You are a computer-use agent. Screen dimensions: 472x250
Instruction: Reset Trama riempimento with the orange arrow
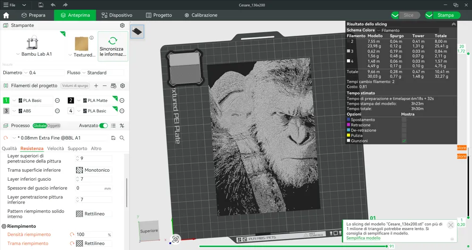pyautogui.click(x=72, y=243)
